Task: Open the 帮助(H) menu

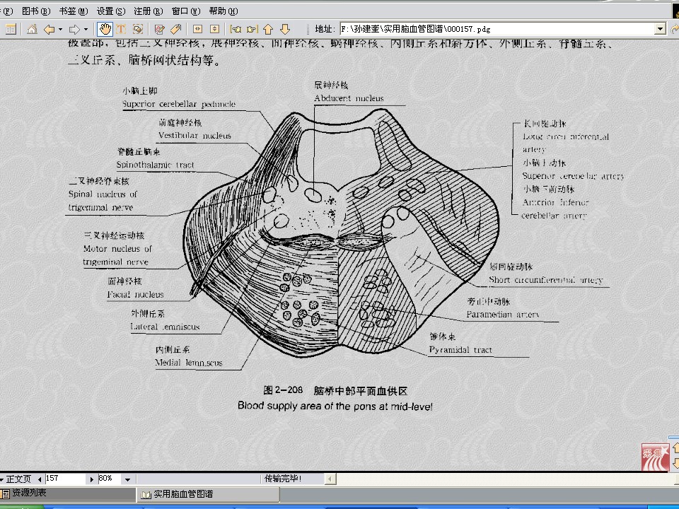Action: (x=223, y=11)
